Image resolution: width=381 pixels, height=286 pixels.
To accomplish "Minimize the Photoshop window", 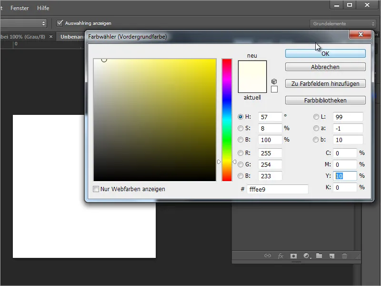I will [337, 5].
